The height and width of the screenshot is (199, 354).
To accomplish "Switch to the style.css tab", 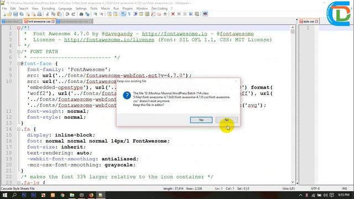I will (x=309, y=22).
